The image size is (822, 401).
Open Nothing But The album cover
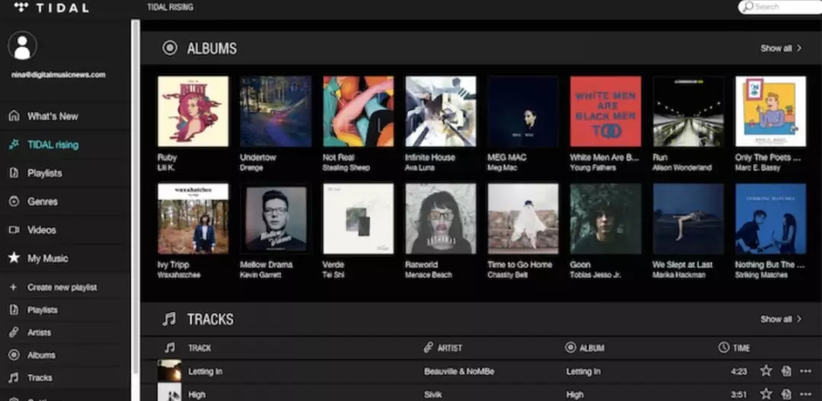770,218
